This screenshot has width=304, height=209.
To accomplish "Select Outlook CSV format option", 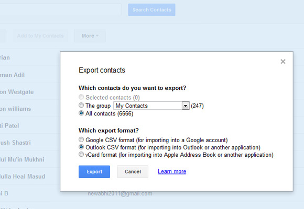I will point(81,147).
